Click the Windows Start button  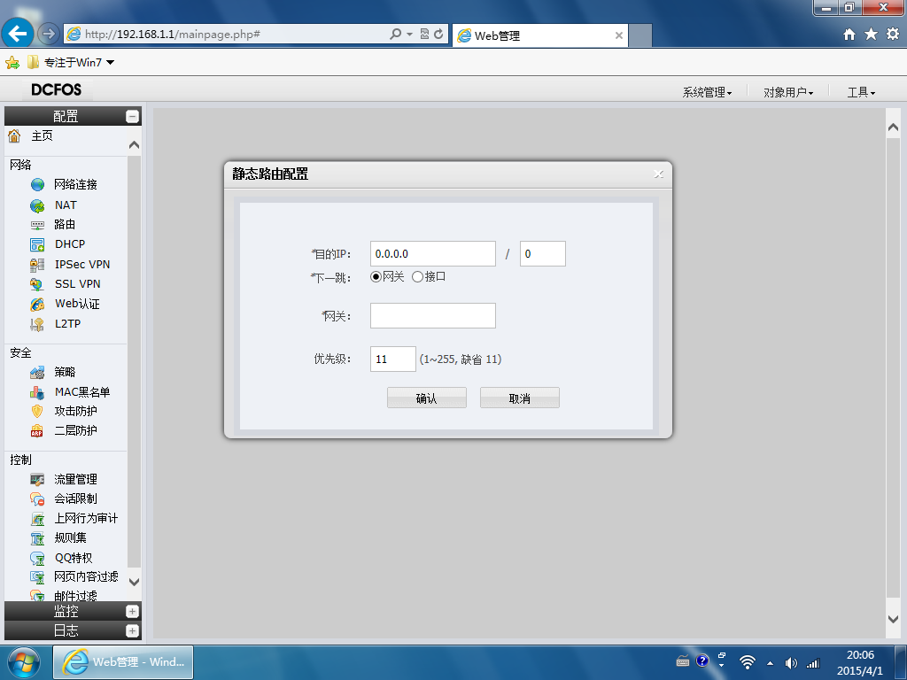(24, 662)
